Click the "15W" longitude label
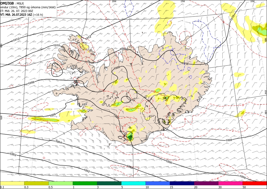Viewport: 267px width, 189px height. point(183,1)
